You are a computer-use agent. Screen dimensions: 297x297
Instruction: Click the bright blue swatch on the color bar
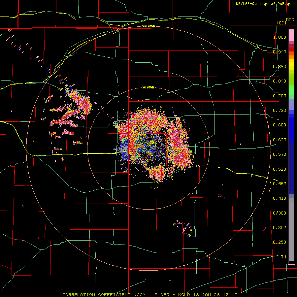[291, 129]
